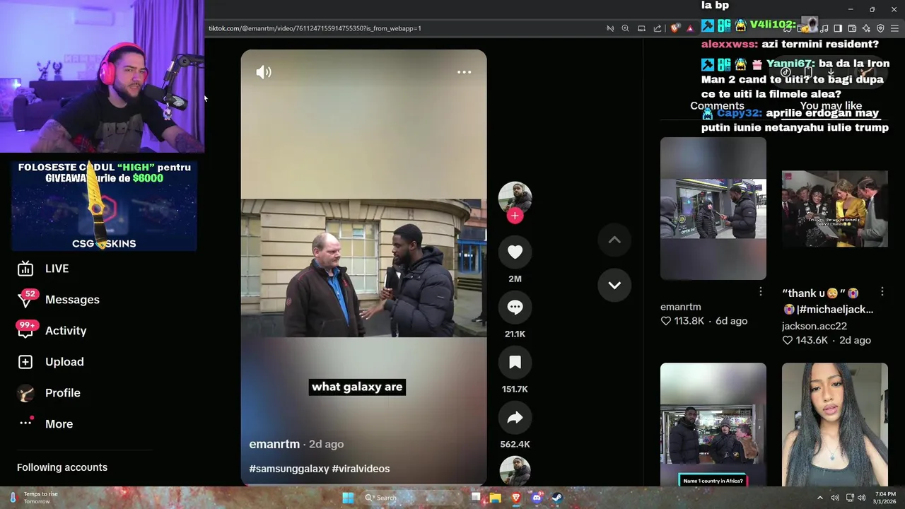This screenshot has width=905, height=509.
Task: Follow the creator with the red plus button
Action: 515,216
